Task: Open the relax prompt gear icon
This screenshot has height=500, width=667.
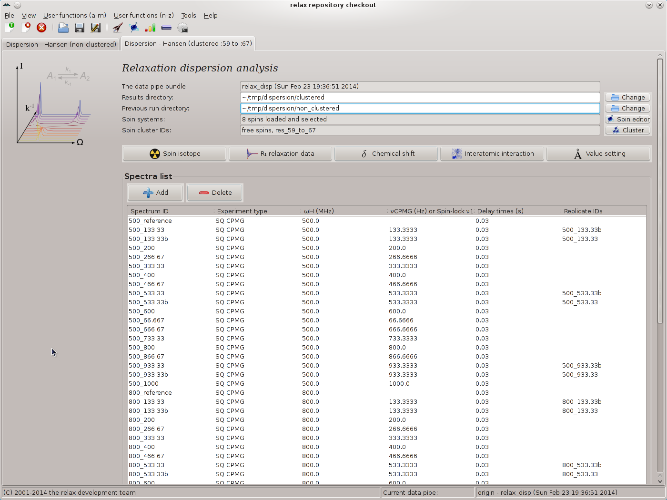Action: (182, 28)
